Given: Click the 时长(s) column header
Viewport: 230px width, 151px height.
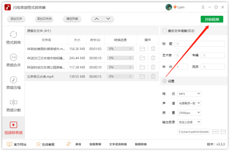Looking at the screenshot, I should (x=95, y=40).
